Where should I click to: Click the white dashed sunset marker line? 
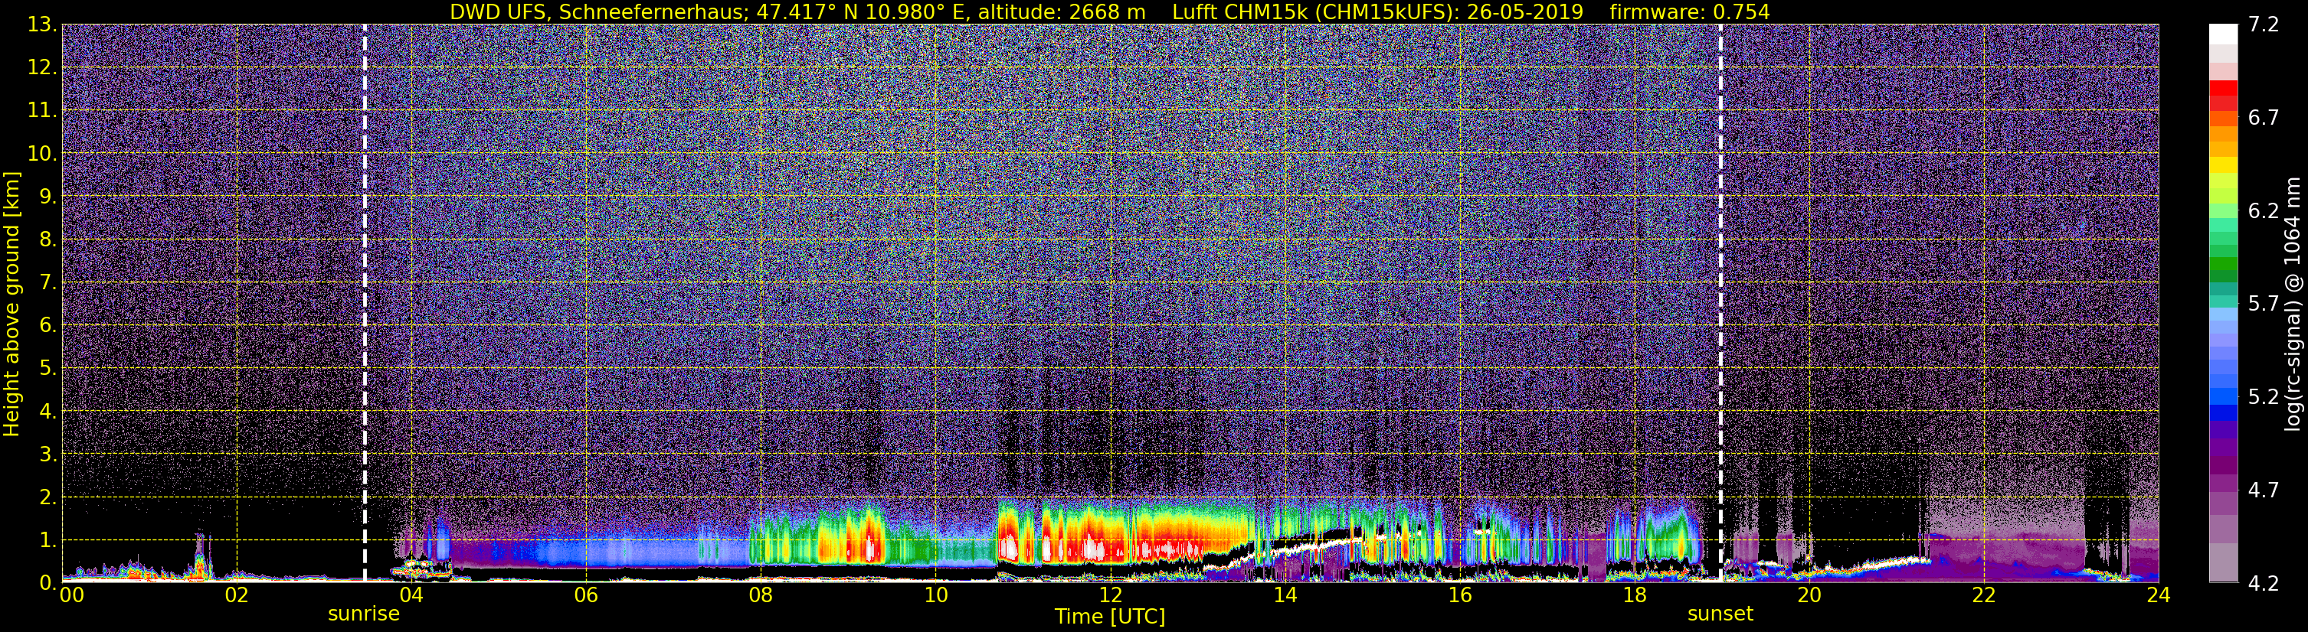point(1721,302)
